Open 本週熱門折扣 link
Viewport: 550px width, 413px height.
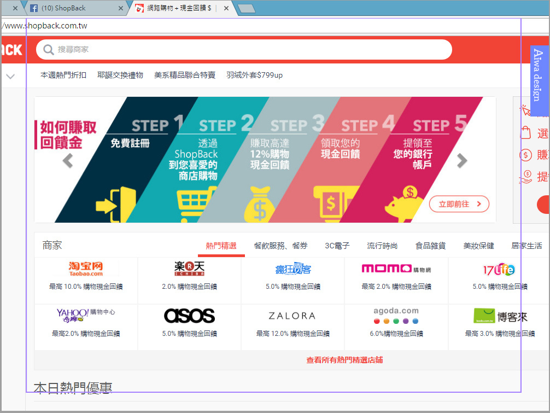click(x=63, y=75)
